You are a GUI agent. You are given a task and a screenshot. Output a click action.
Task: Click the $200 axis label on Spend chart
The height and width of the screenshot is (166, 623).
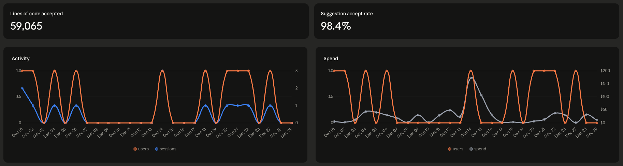click(605, 71)
